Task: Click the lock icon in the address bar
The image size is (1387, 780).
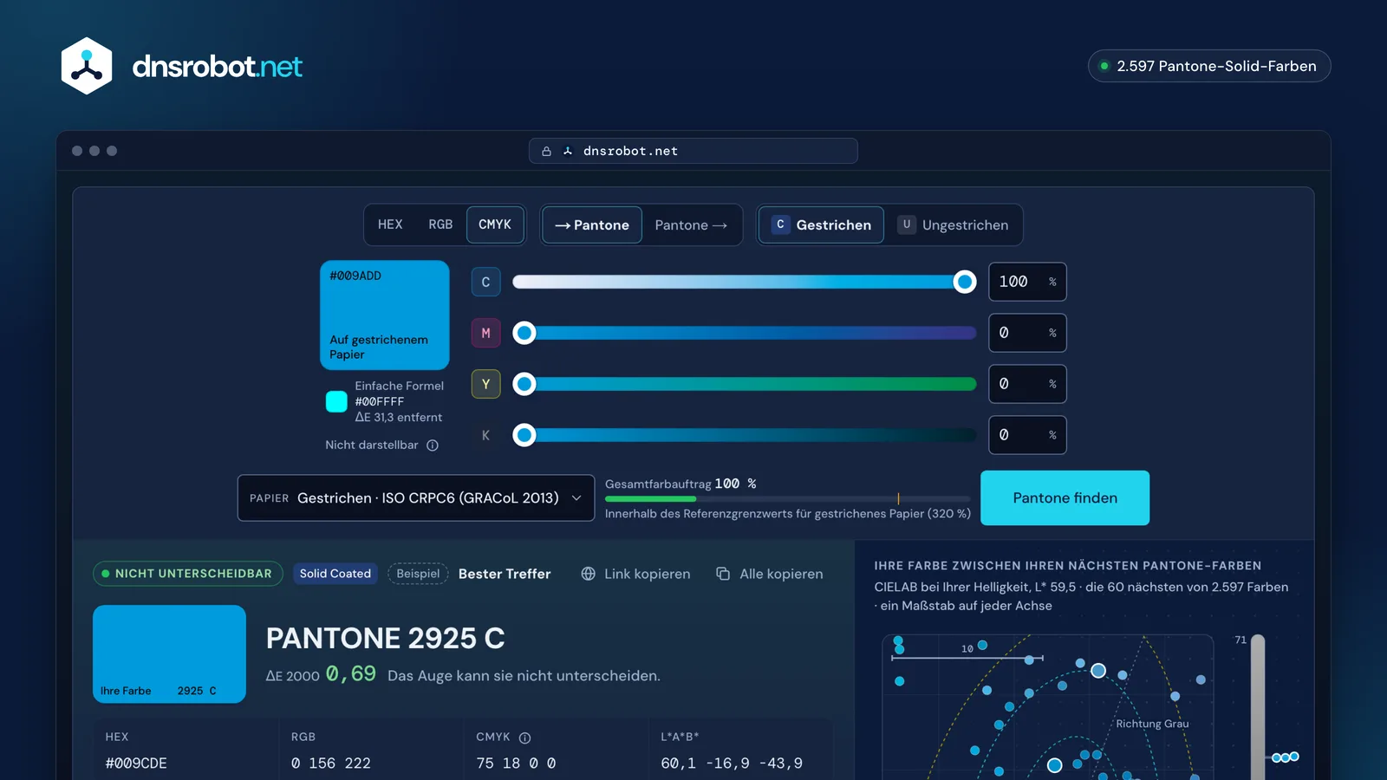Action: (547, 152)
